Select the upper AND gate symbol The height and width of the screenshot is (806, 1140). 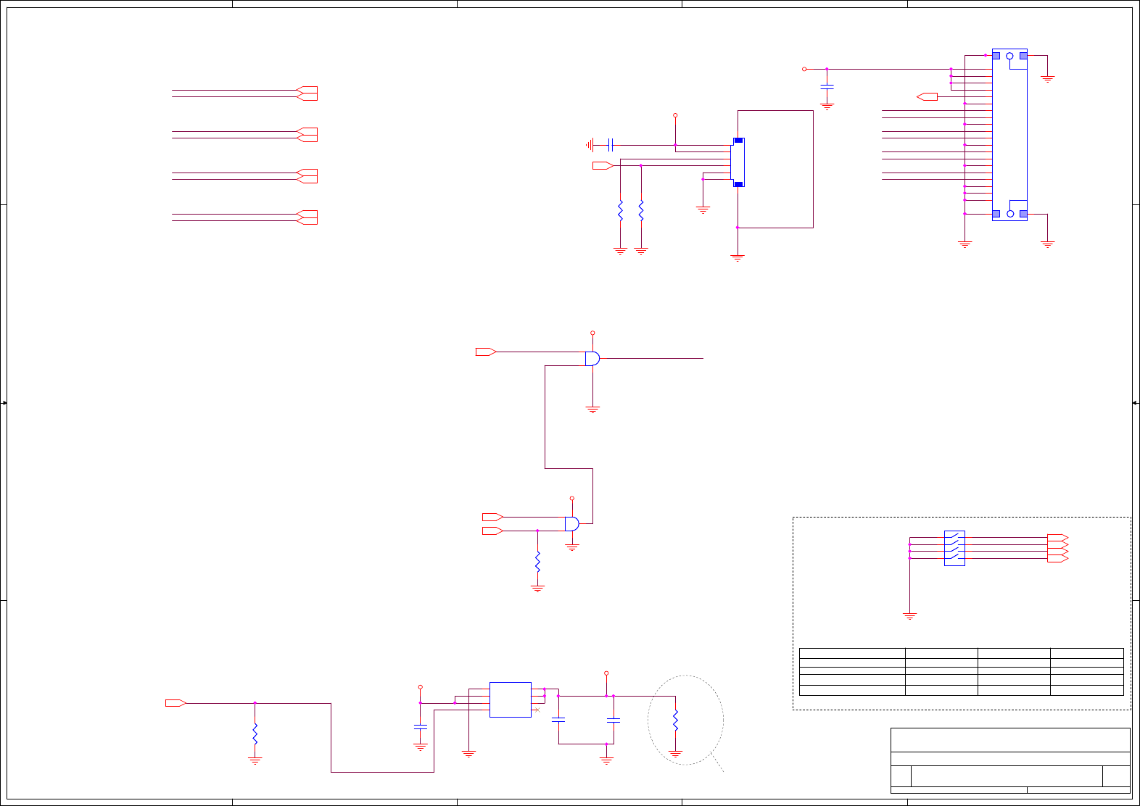pyautogui.click(x=592, y=358)
